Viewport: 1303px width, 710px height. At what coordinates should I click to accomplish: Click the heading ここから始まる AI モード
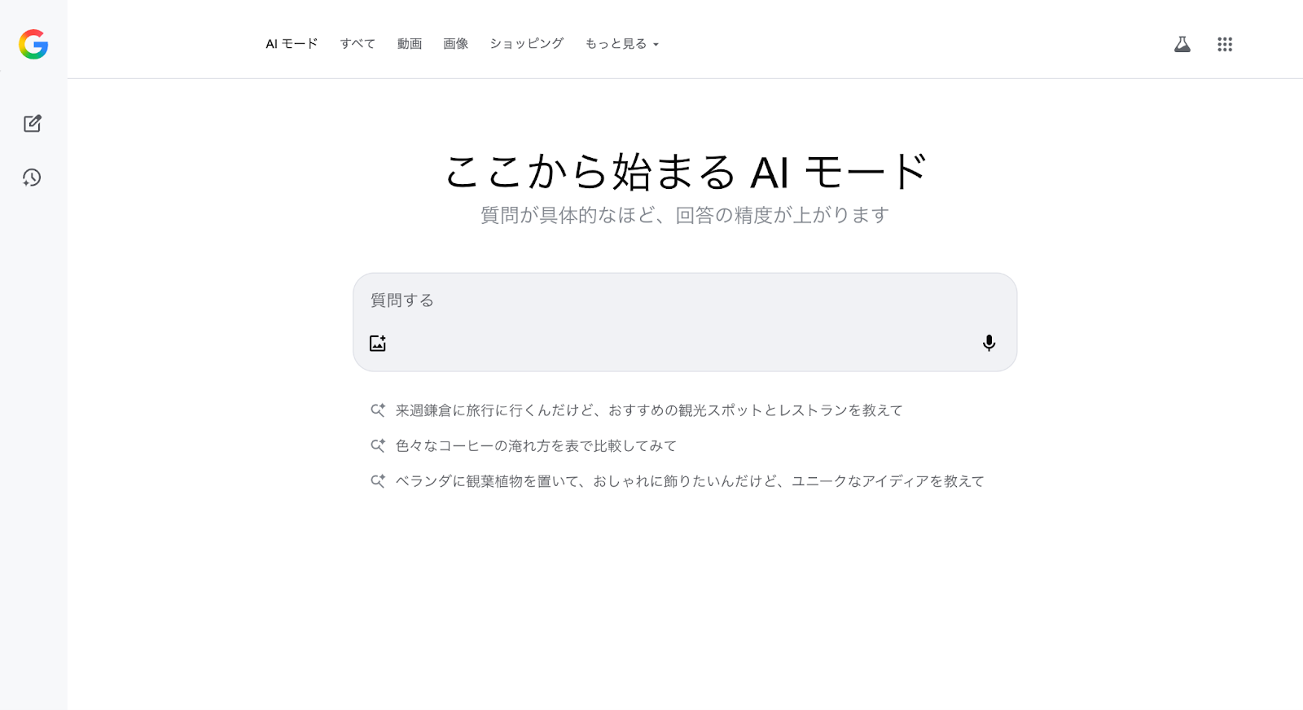(686, 172)
